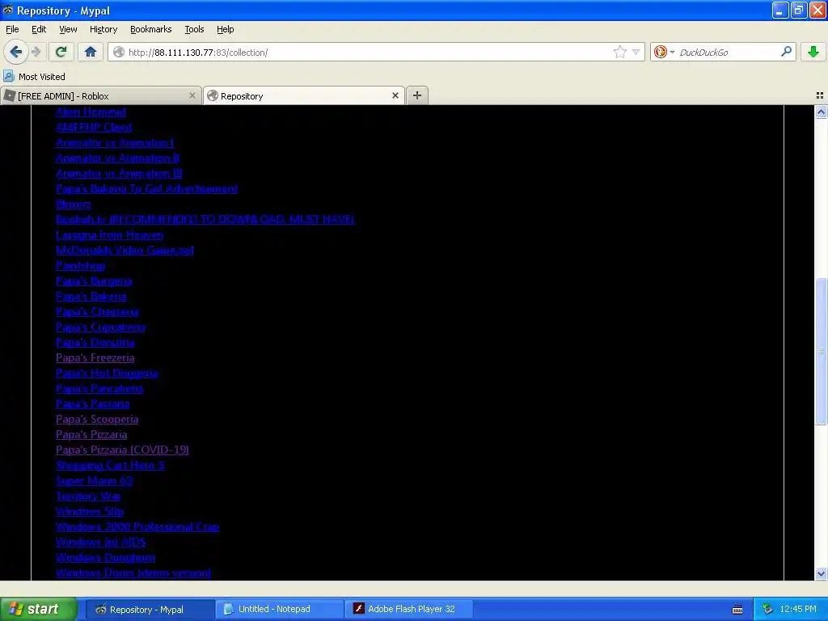Open the Windows Donghorn link
Screen dimensions: 828x621
pos(105,556)
